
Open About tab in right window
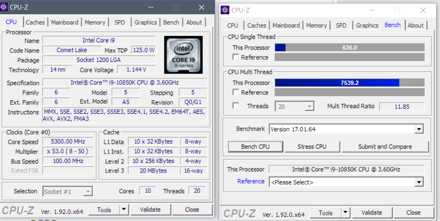click(416, 26)
